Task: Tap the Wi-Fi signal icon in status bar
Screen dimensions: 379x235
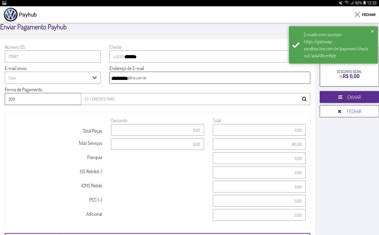Action: (x=347, y=3)
